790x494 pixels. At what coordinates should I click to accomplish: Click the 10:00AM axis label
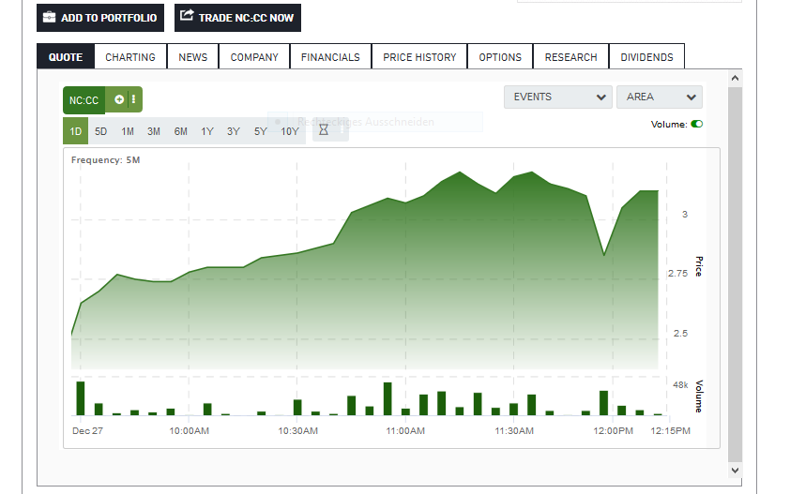tap(189, 431)
